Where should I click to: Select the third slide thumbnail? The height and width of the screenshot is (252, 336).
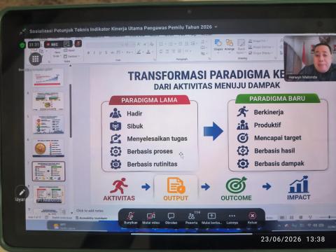pyautogui.click(x=48, y=125)
